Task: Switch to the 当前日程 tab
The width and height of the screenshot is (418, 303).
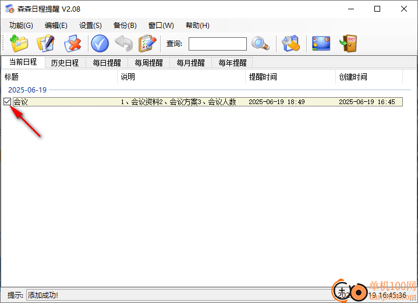Action: tap(23, 62)
